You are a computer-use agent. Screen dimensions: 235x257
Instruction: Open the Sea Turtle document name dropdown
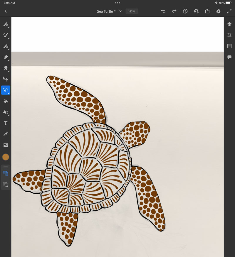coord(120,11)
